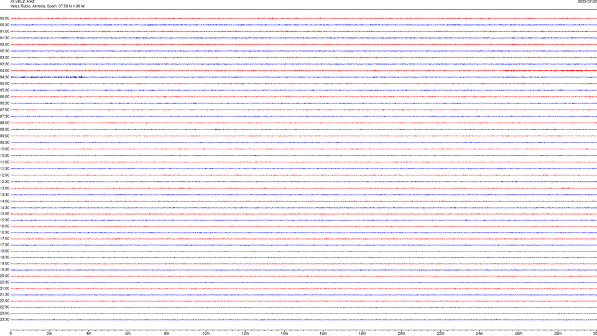
Task: Select the 04:30 trace label
Action: coord(4,77)
